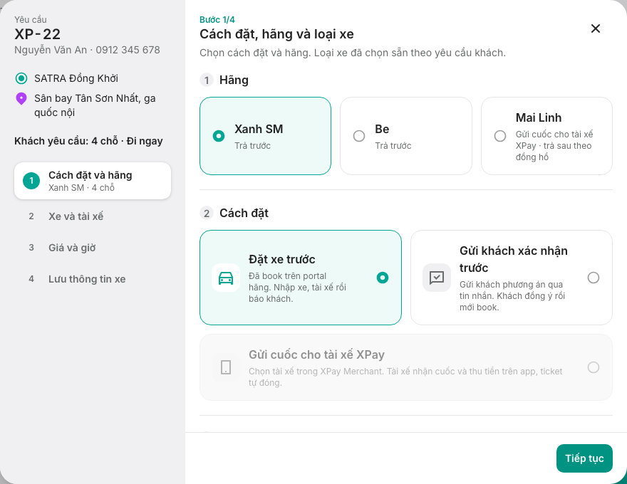Click the Tiếp tục button
Image resolution: width=627 pixels, height=484 pixels.
584,458
